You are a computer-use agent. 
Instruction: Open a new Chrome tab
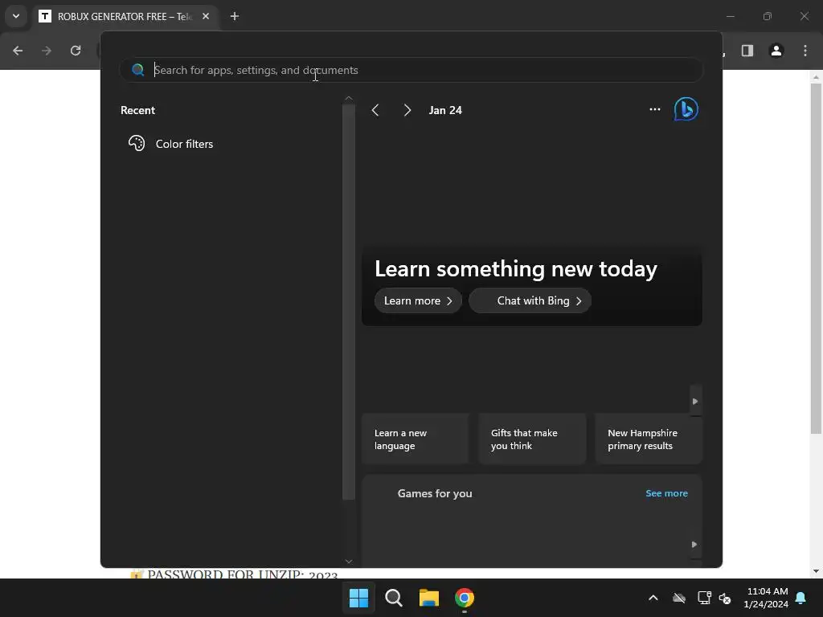click(235, 16)
